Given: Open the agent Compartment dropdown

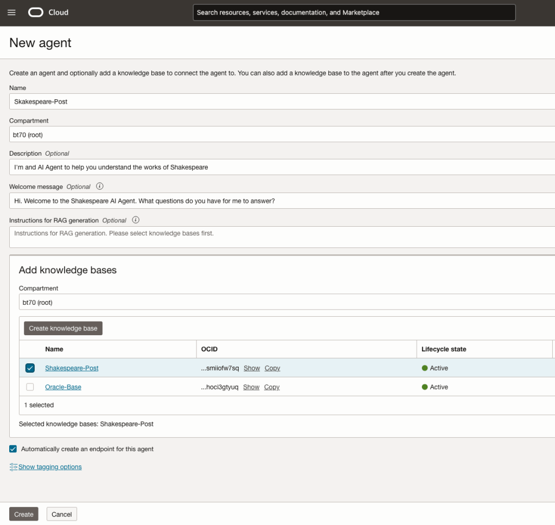Looking at the screenshot, I should tap(281, 135).
